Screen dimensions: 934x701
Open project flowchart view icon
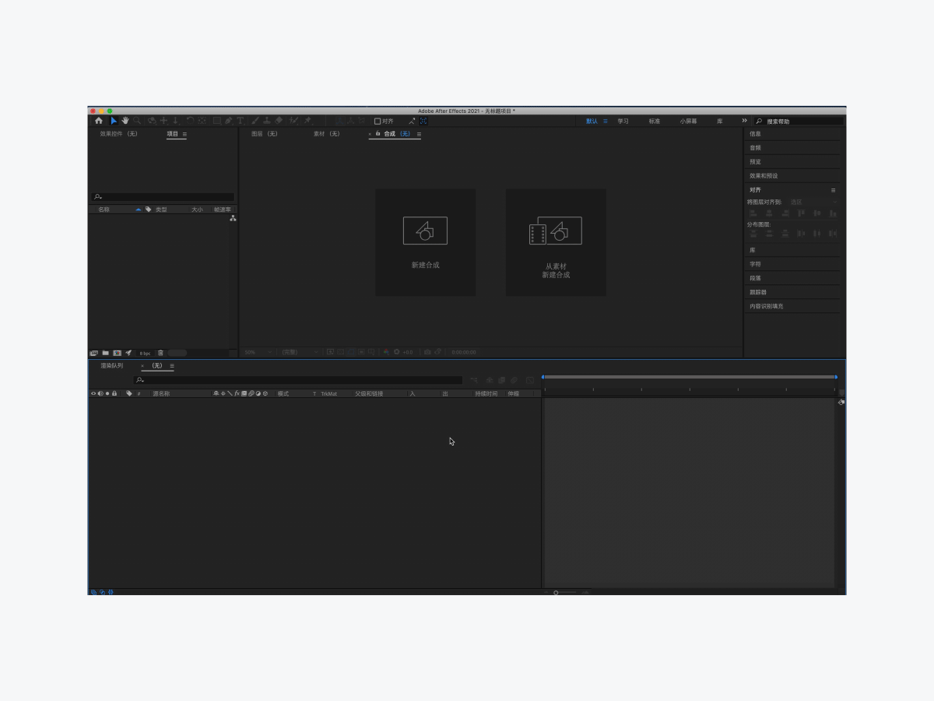click(x=233, y=219)
